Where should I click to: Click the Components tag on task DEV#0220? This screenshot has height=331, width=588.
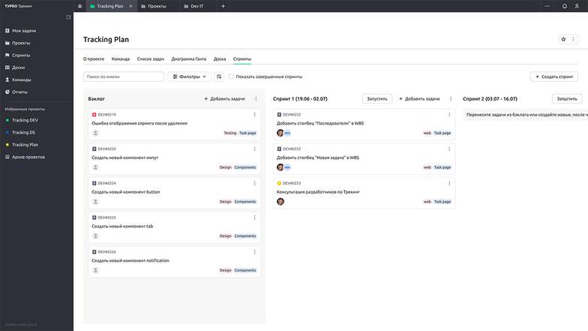(245, 167)
